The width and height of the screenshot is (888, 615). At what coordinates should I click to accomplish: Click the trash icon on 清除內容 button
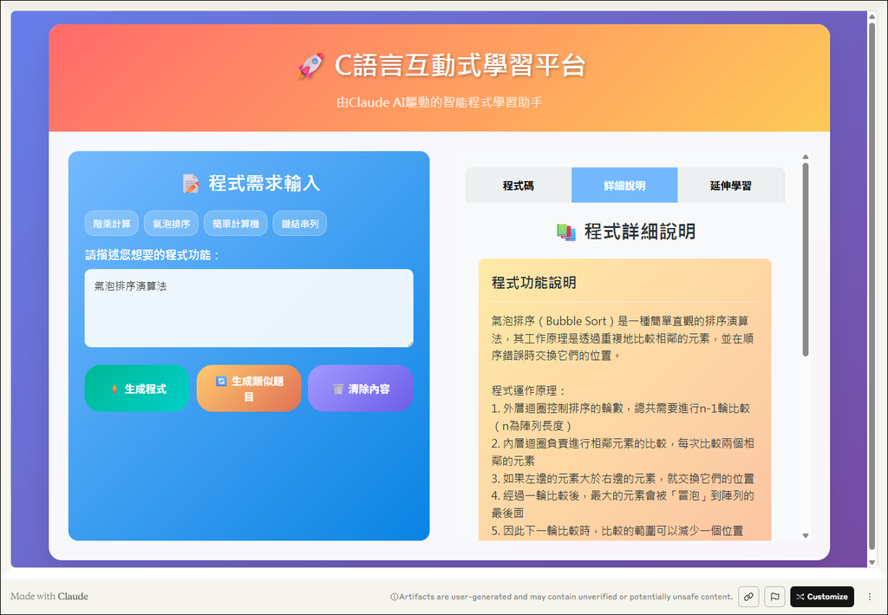coord(338,389)
